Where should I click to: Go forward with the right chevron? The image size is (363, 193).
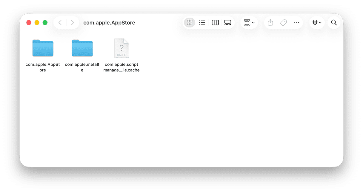click(73, 23)
